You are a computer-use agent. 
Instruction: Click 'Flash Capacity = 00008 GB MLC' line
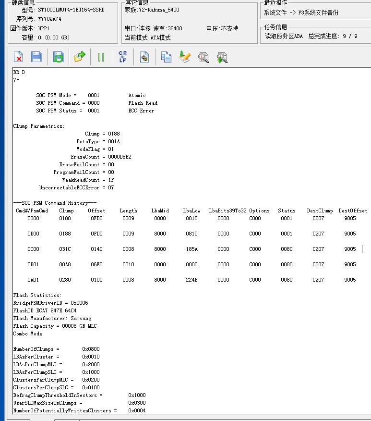point(55,326)
